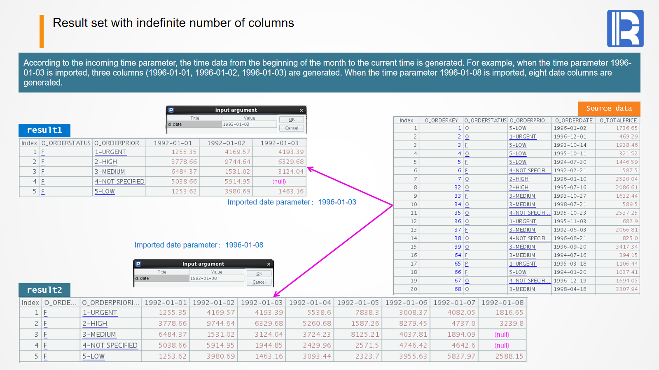The width and height of the screenshot is (659, 370).
Task: Confirm with OK in the 1992-01-08 dialog
Action: coord(259,273)
